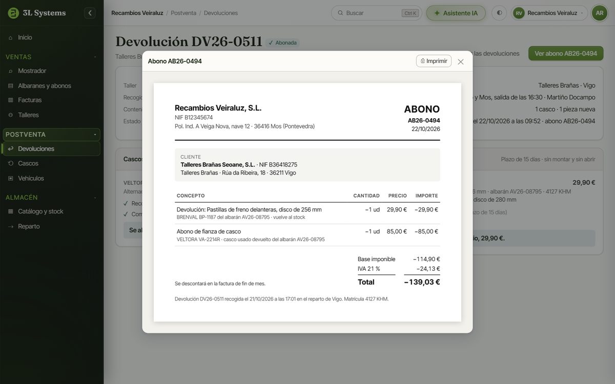Open Inicio in the sidebar
The image size is (615, 384).
pyautogui.click(x=52, y=37)
